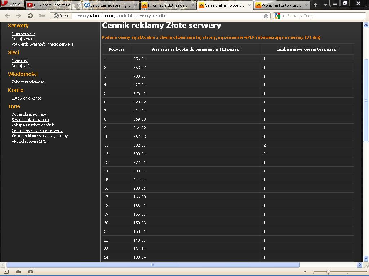Go forward with the forward arrow
The image size is (369, 276).
tap(18, 16)
